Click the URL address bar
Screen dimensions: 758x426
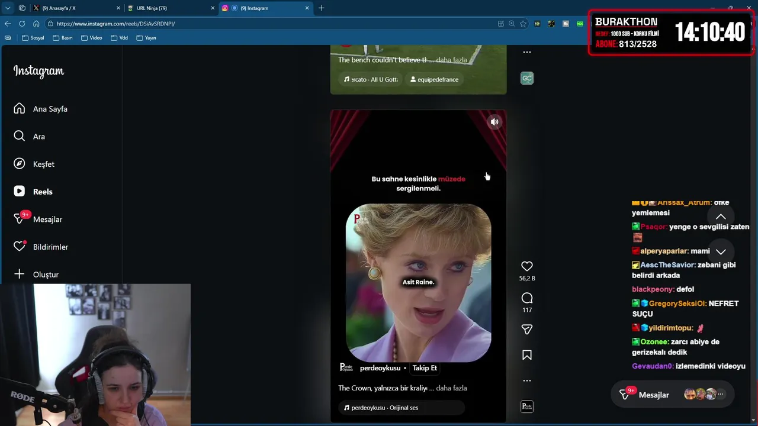[x=272, y=24]
